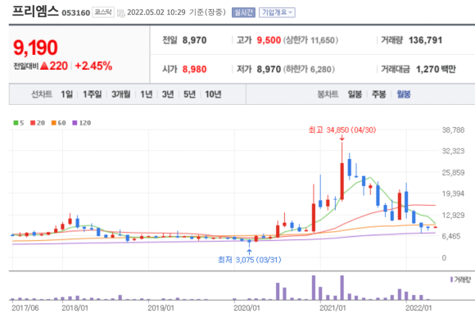The image size is (475, 318).
Task: Click the 최저 3,075 low marker label
Action: pos(249,260)
